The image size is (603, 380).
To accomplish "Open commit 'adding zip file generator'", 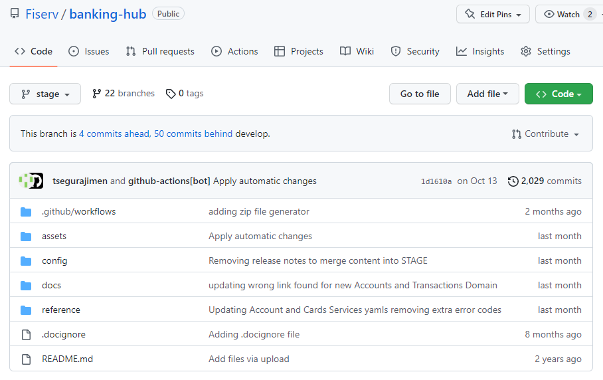I will click(258, 211).
